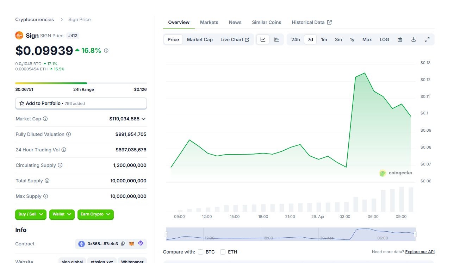Viewport: 460px width, 263px height.
Task: Open ethsign.xyz website link
Action: pyautogui.click(x=102, y=261)
